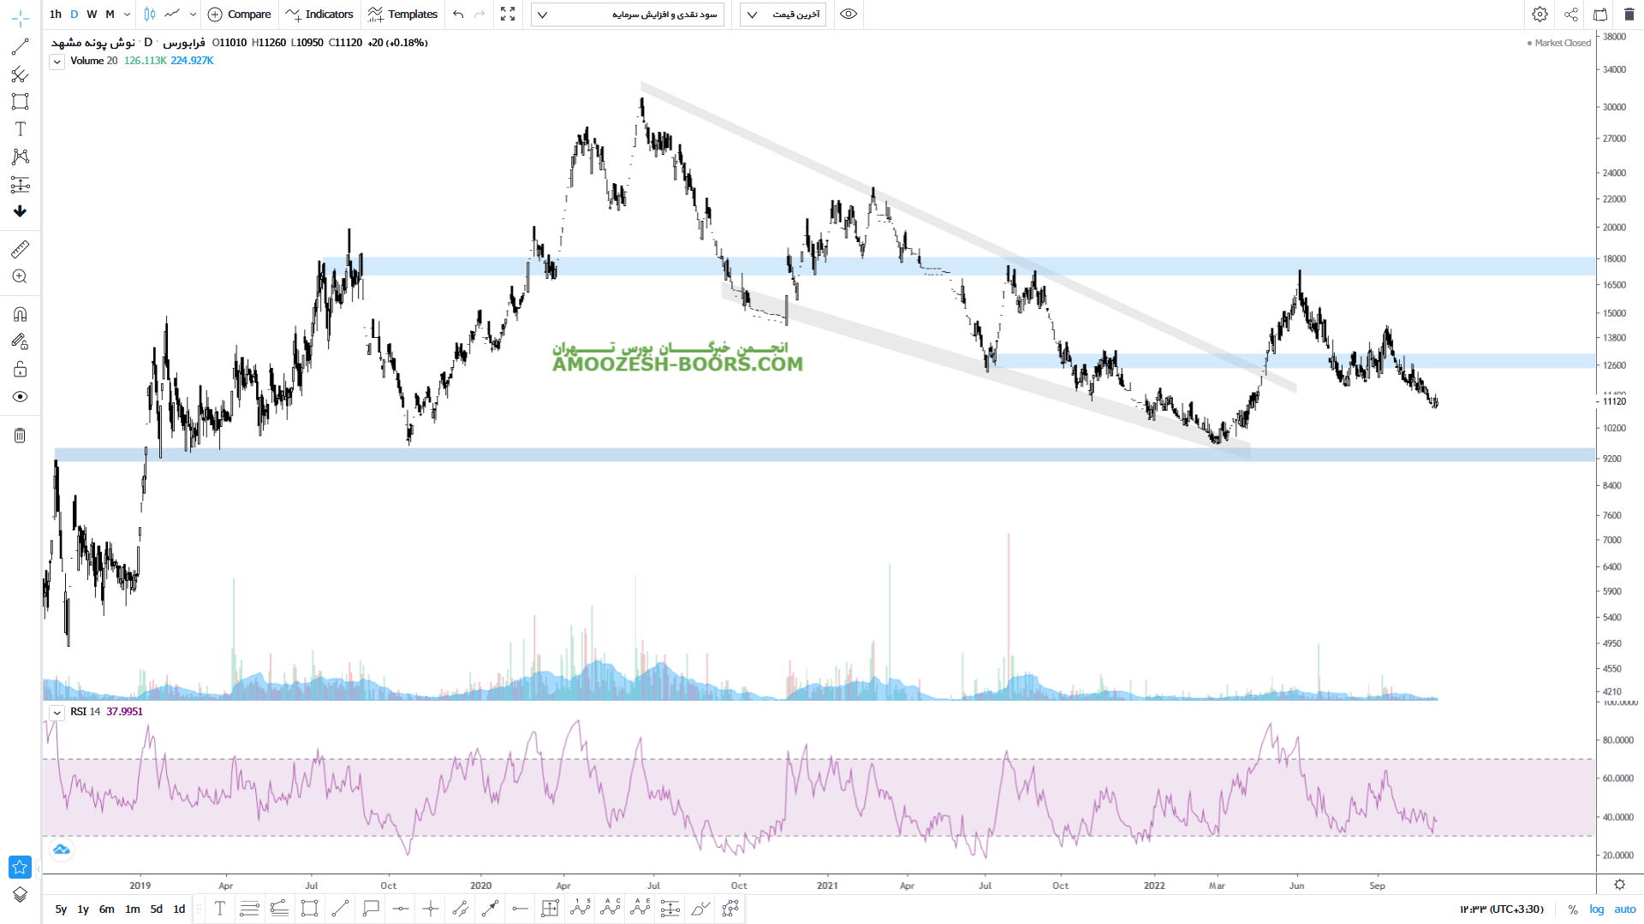Viewport: 1644px width, 924px height.
Task: Click the fullscreen mode icon
Action: point(508,15)
